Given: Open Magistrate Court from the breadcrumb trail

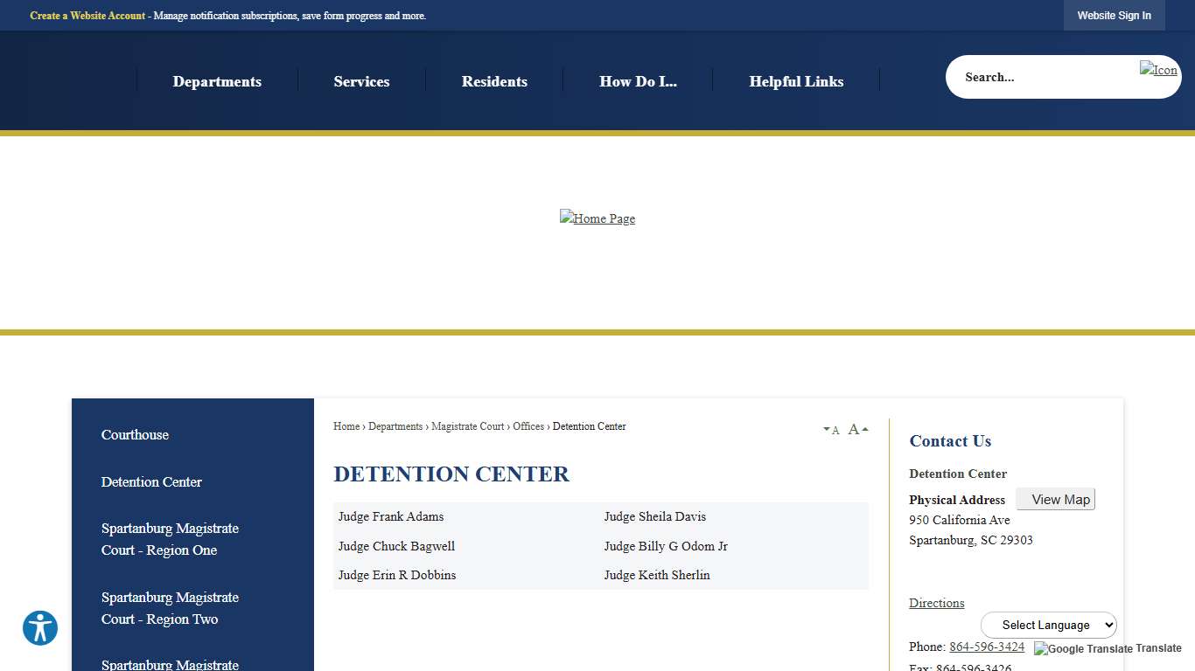Looking at the screenshot, I should [468, 426].
